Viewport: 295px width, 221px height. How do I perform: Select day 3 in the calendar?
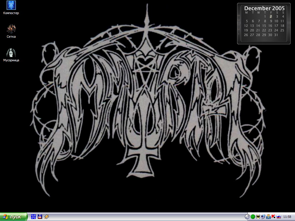(277, 16)
